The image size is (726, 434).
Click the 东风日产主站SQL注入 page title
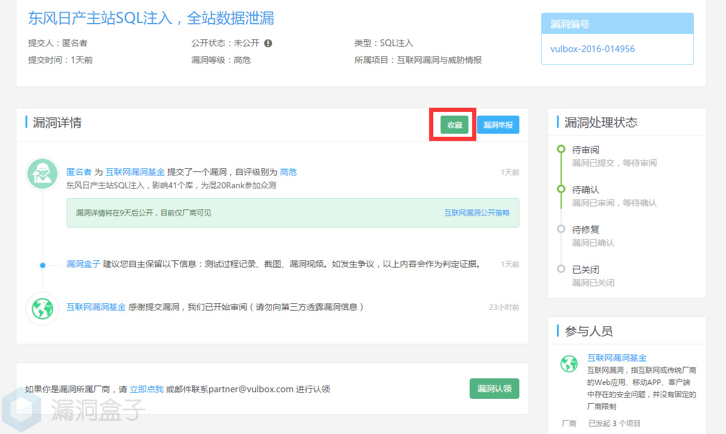(x=151, y=18)
